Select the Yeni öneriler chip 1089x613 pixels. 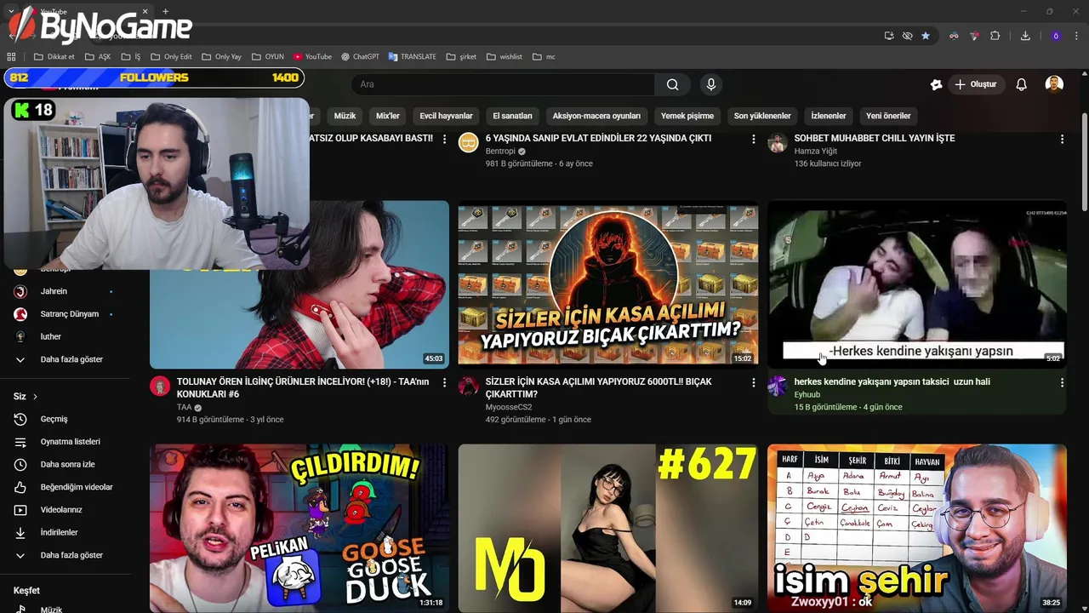pyautogui.click(x=888, y=116)
